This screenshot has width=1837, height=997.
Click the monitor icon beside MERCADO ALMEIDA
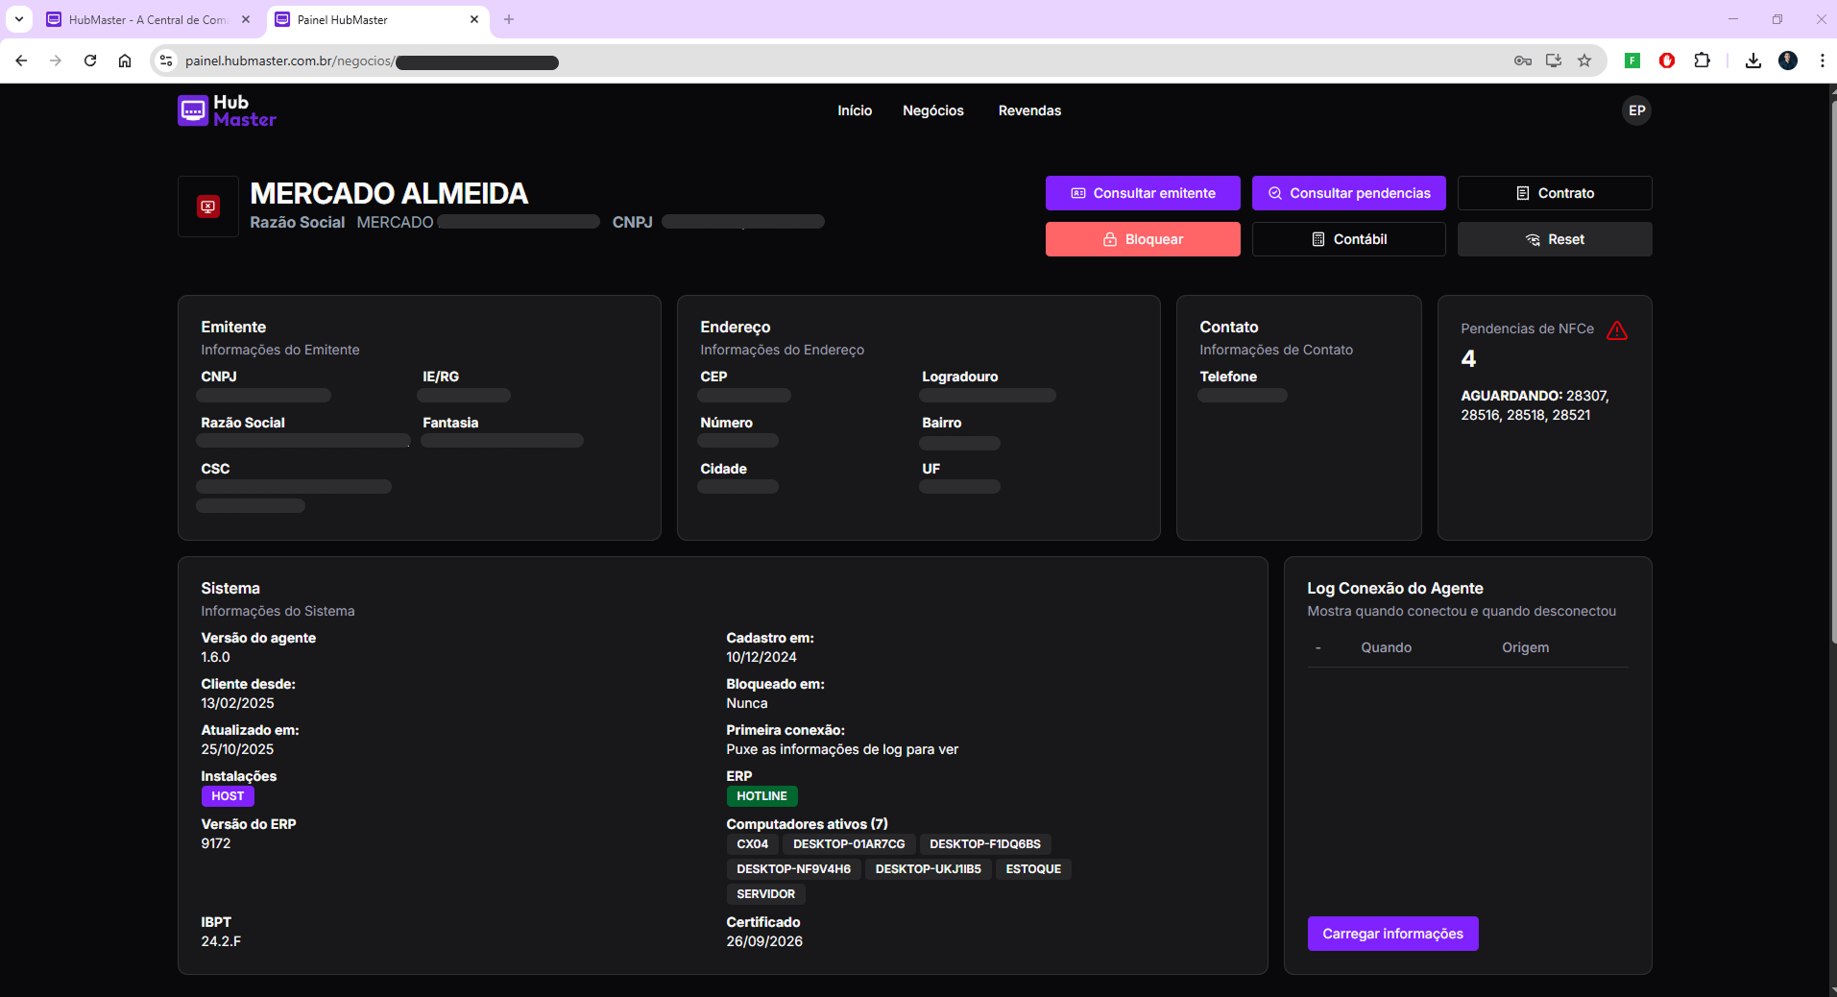click(207, 205)
